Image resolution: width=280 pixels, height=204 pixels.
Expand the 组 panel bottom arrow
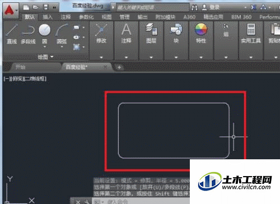point(226,58)
